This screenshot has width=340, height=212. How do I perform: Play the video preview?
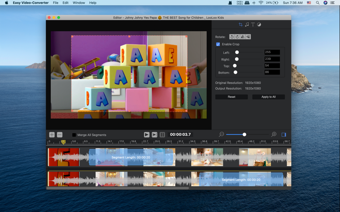pyautogui.click(x=147, y=135)
